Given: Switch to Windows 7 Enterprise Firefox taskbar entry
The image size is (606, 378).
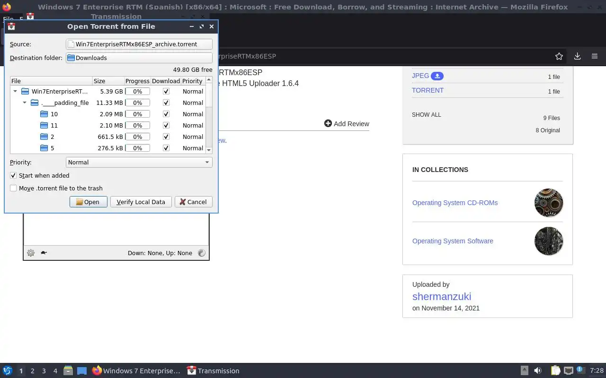Looking at the screenshot, I should point(136,371).
